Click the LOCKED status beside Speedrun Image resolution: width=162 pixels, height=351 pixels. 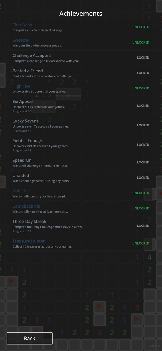(143, 162)
